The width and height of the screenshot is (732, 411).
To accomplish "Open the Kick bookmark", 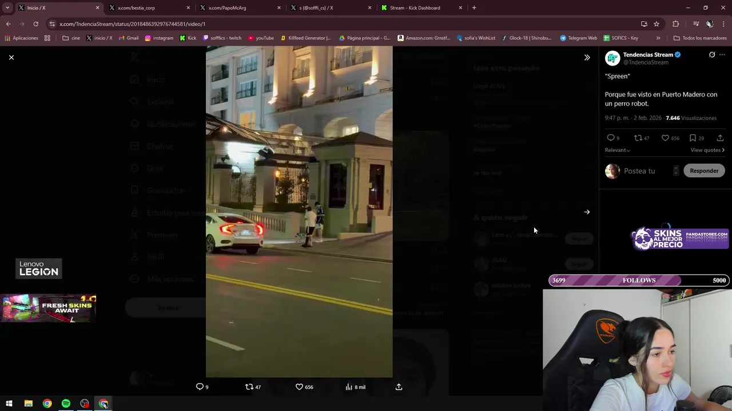I will (188, 38).
